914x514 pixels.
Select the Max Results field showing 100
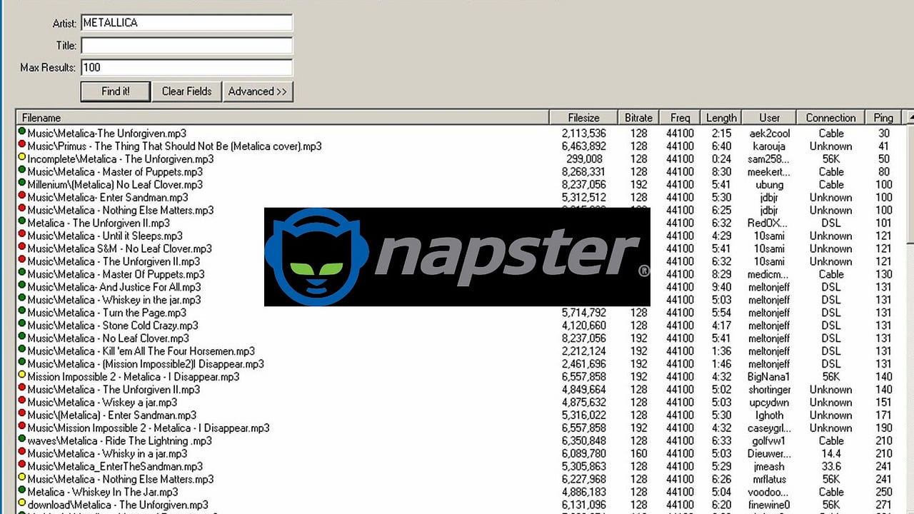pos(186,68)
